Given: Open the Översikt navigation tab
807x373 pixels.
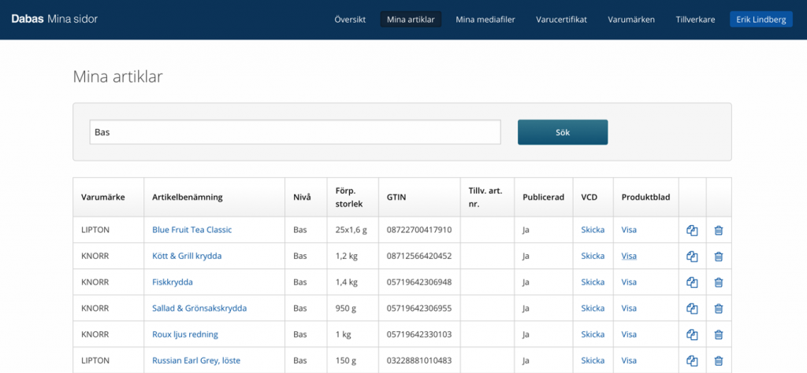Looking at the screenshot, I should (350, 20).
